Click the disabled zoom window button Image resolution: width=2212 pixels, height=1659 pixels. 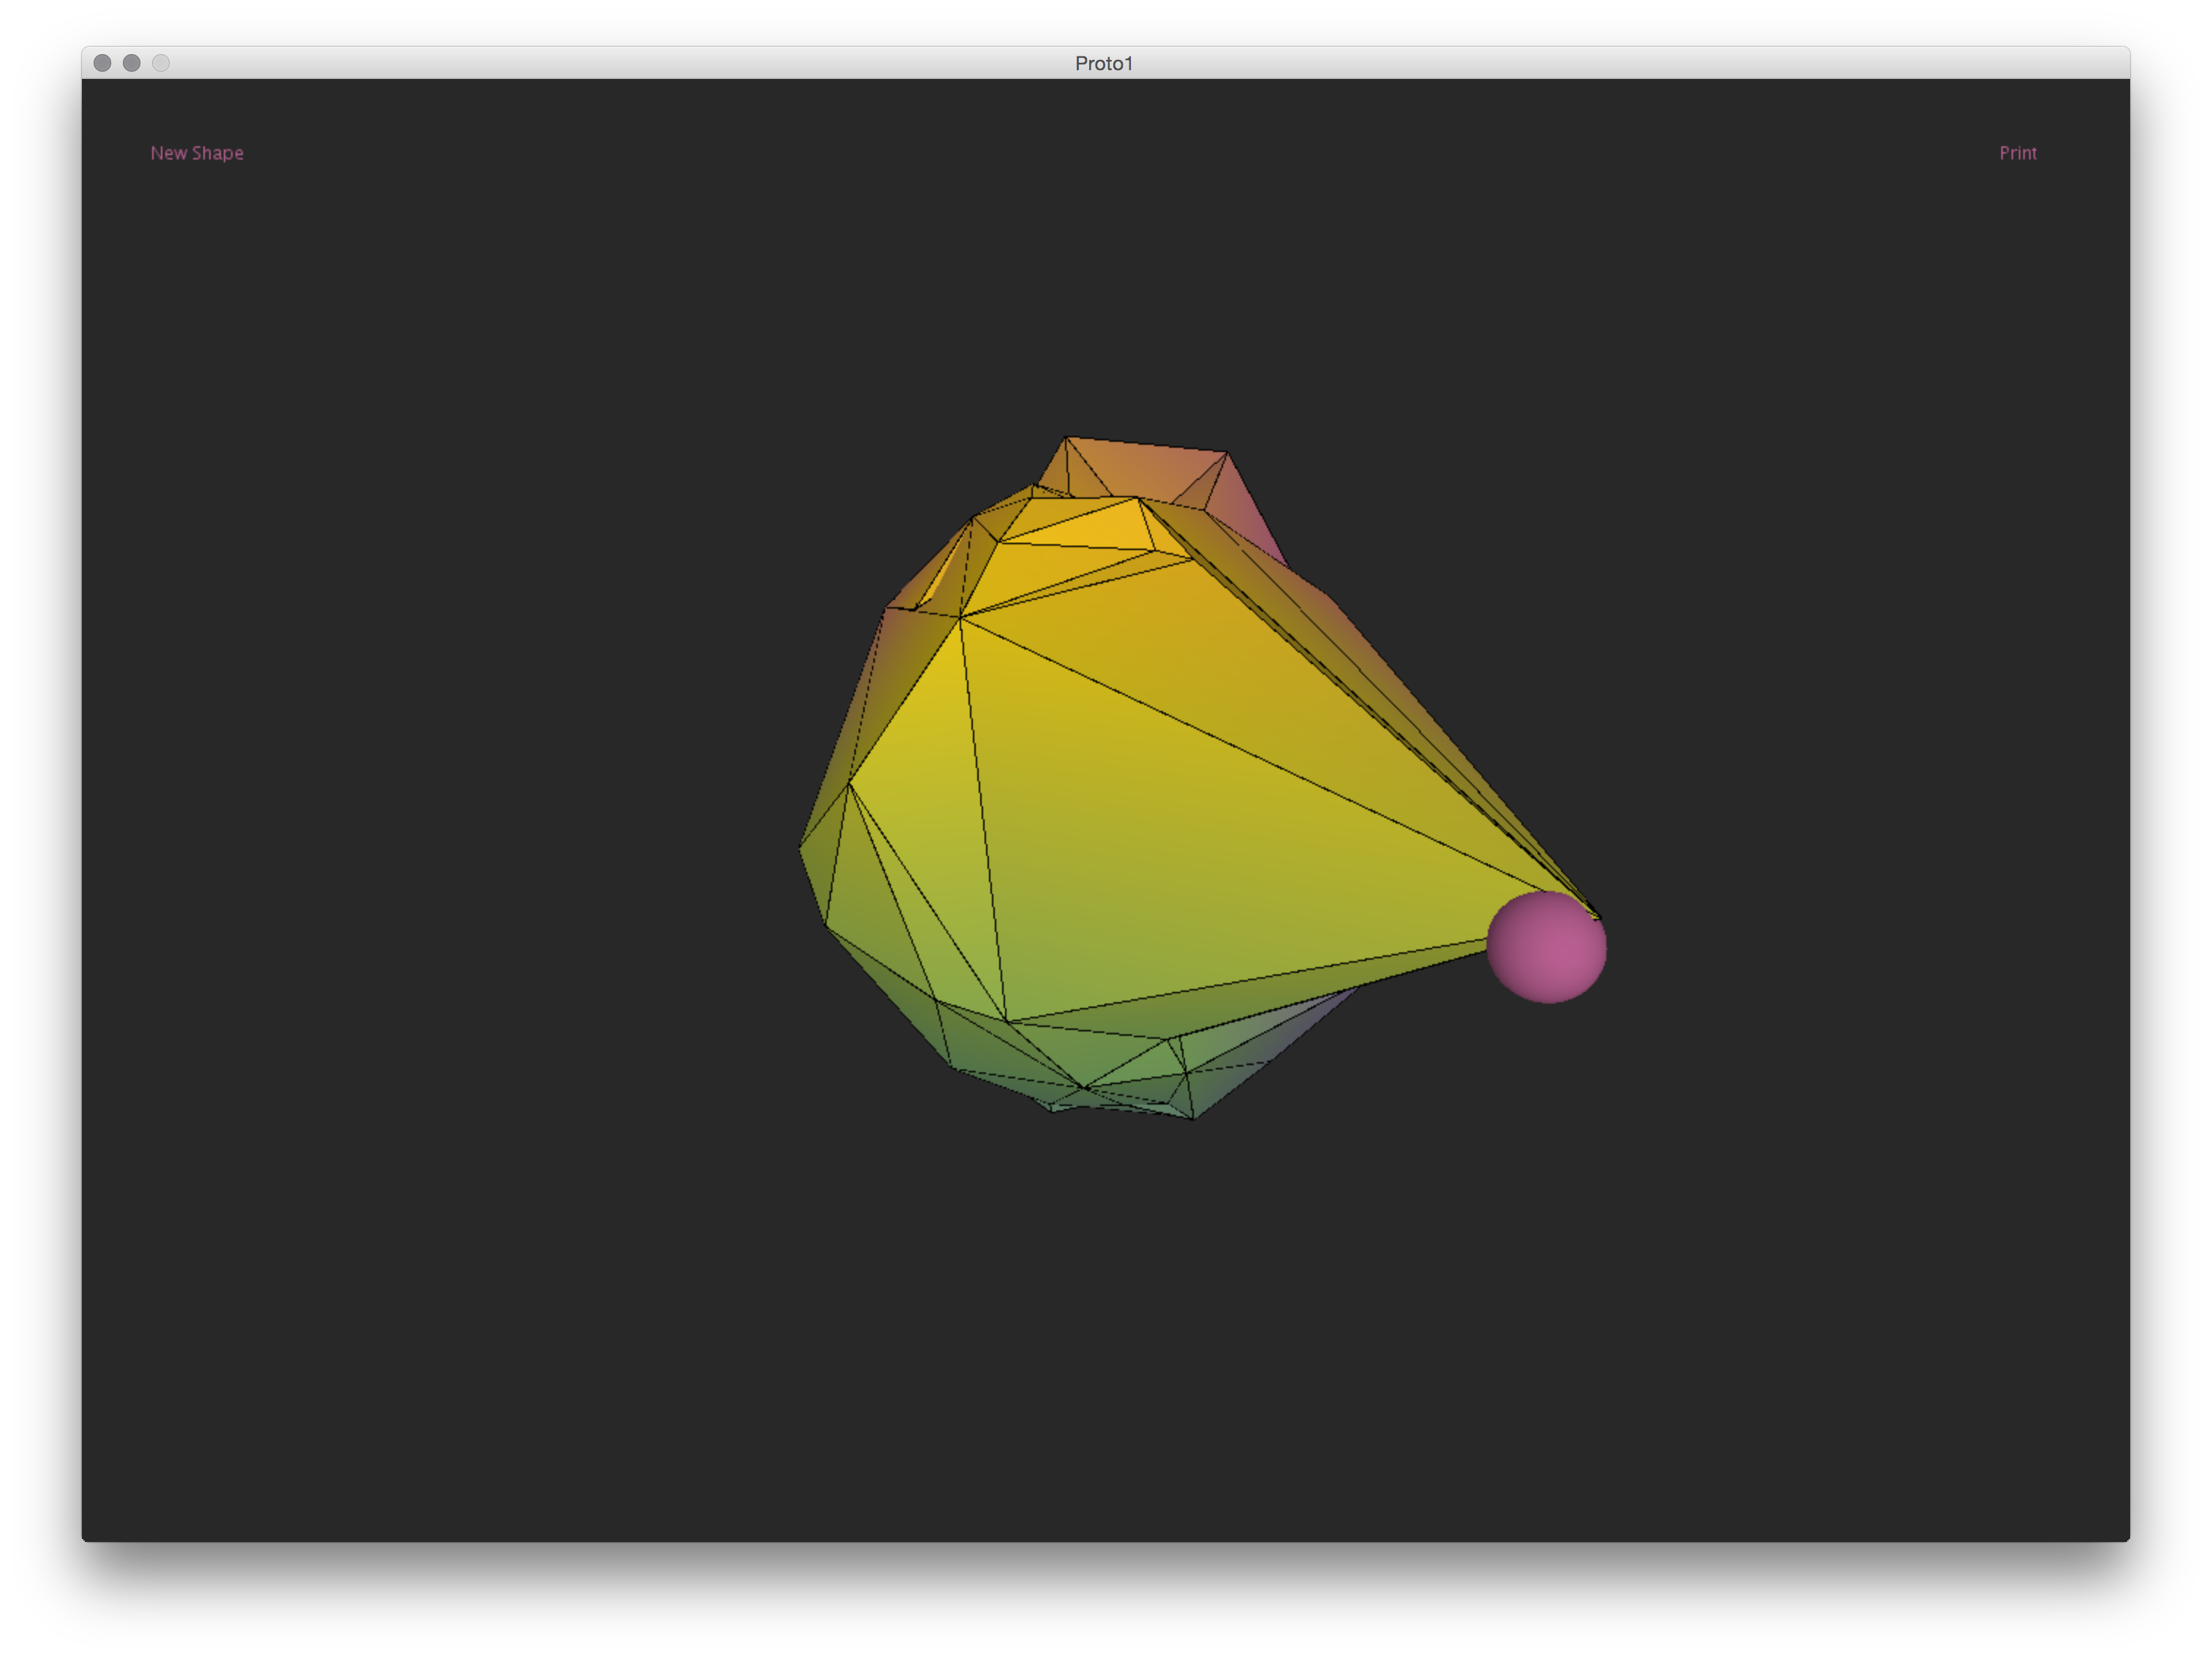[161, 63]
